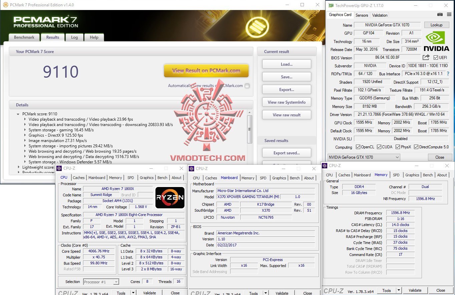Viewport: 455px width, 295px height.
Task: Click the Ryzen logo in CPU-Z
Action: 170,198
